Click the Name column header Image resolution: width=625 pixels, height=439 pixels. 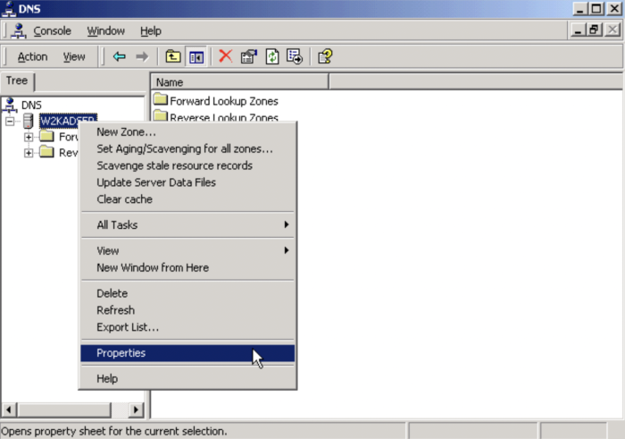tap(239, 82)
